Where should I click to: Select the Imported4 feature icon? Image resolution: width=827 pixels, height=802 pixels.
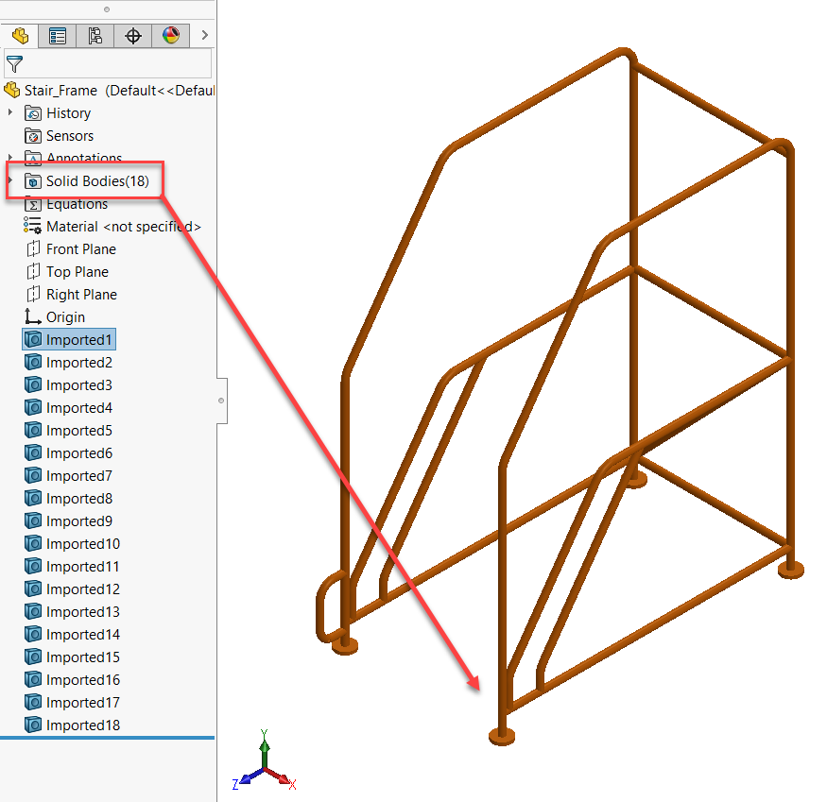(x=33, y=407)
